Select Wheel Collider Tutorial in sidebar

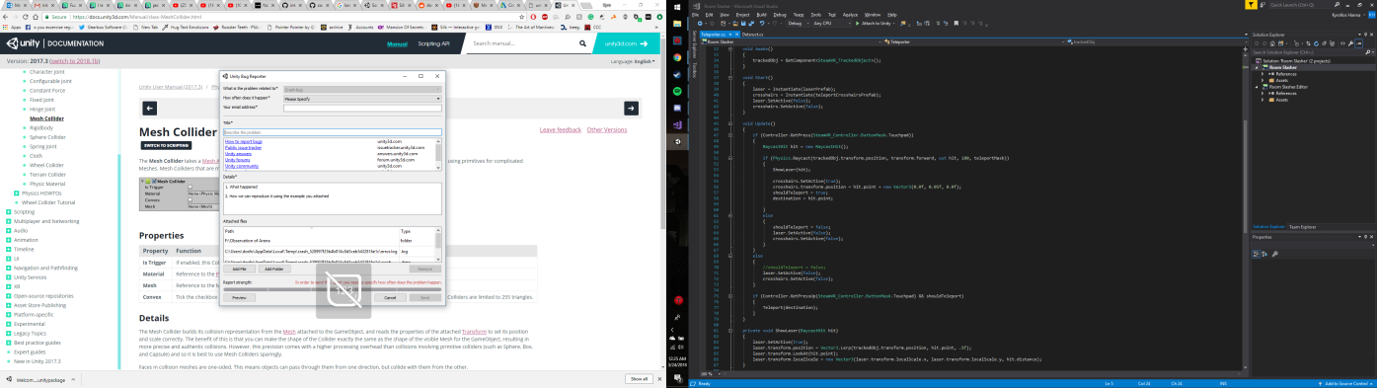pos(48,202)
